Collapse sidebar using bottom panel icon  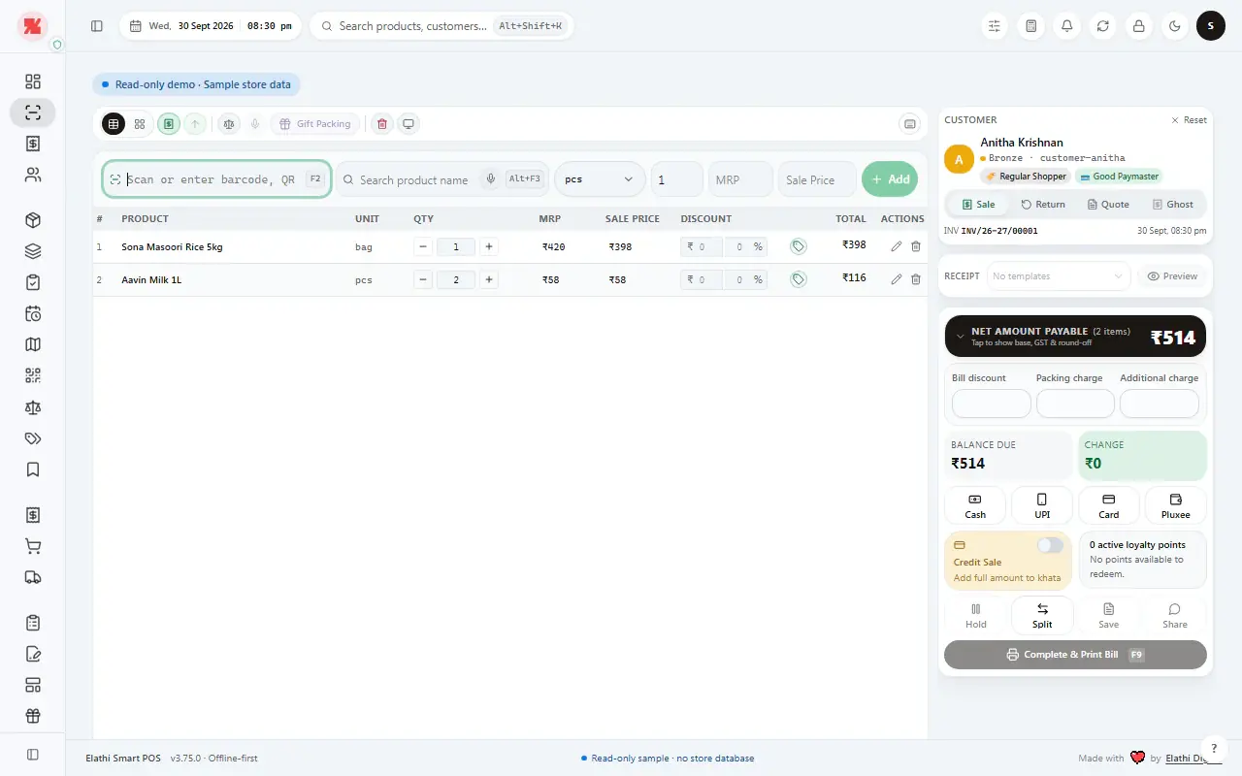click(x=33, y=754)
